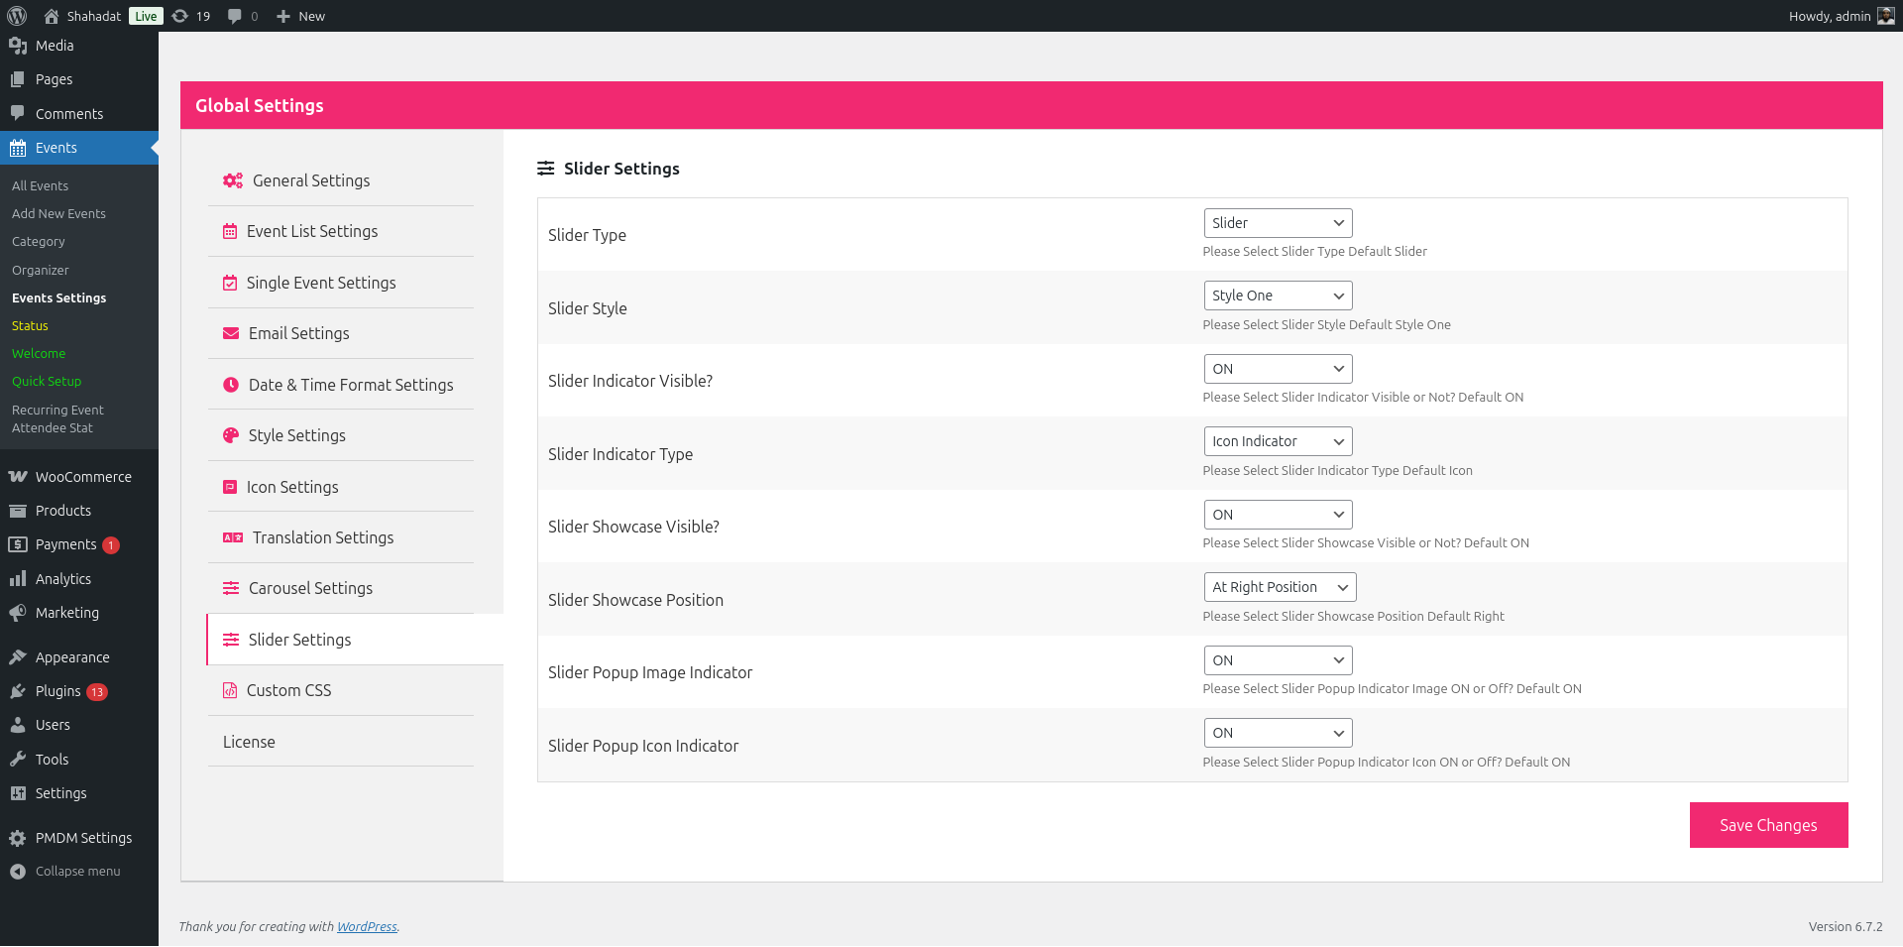The width and height of the screenshot is (1903, 947).
Task: Open the Slider Showcase Visible dropdown
Action: pyautogui.click(x=1278, y=515)
